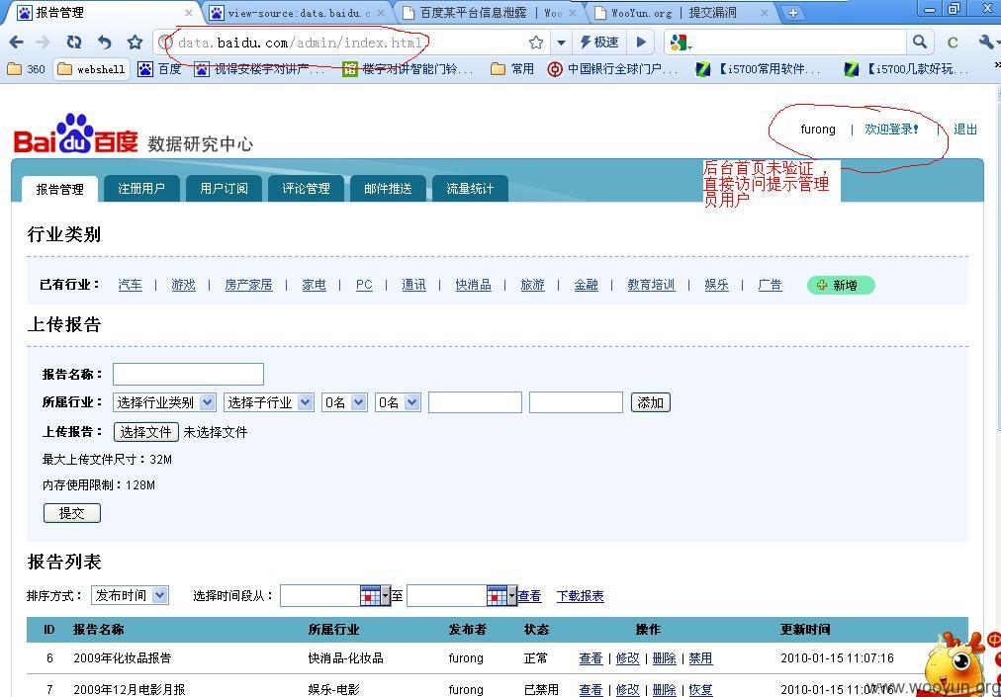Reload the page with the refresh icon

point(74,43)
